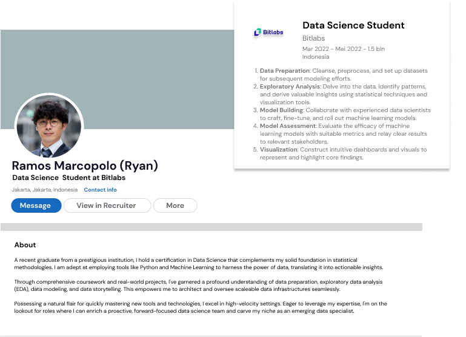Click the Bitlabs company name under job title
Screen dimensions: 466x337
(x=314, y=38)
